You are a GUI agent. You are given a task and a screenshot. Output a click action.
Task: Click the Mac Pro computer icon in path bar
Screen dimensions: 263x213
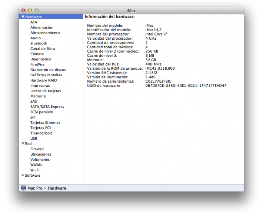tap(23, 188)
